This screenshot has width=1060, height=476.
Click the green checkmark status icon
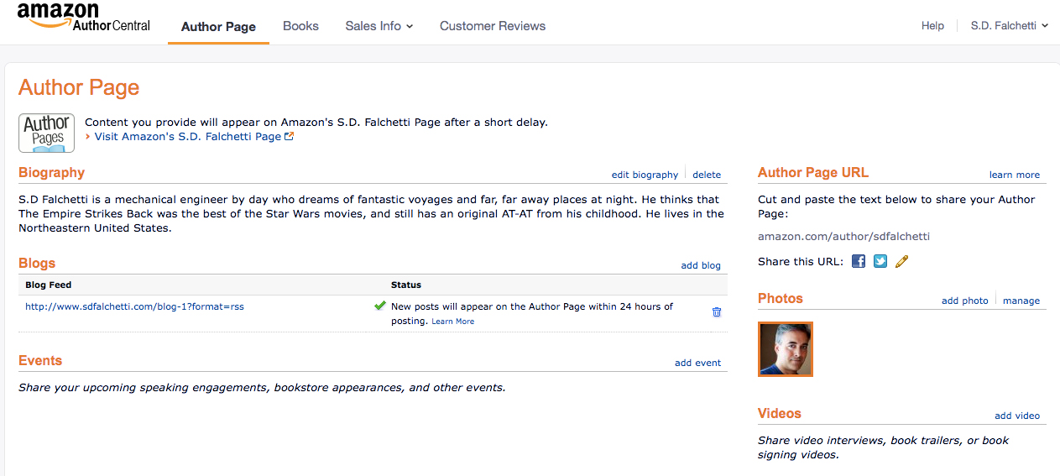[x=380, y=306]
